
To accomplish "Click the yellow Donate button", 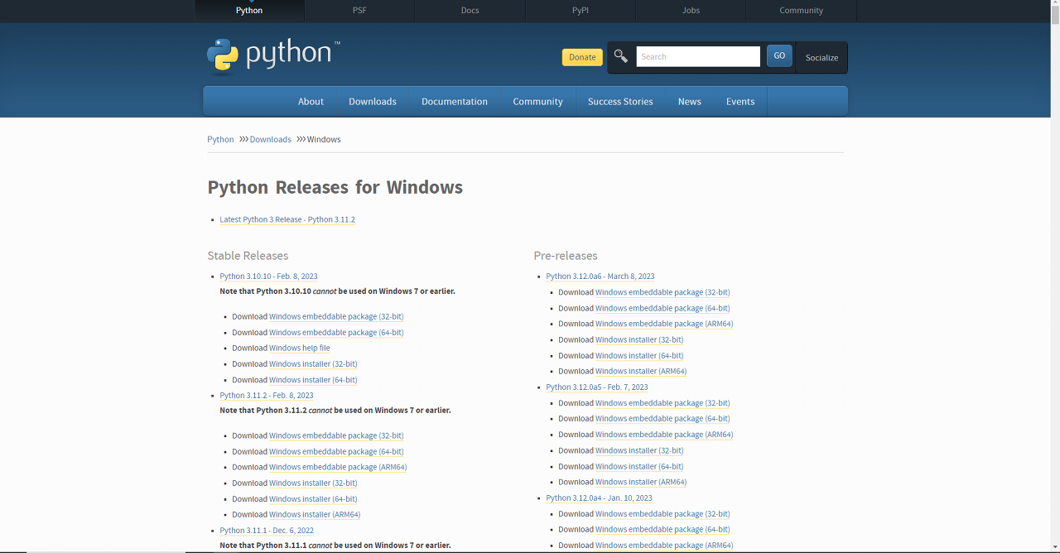I will (582, 57).
